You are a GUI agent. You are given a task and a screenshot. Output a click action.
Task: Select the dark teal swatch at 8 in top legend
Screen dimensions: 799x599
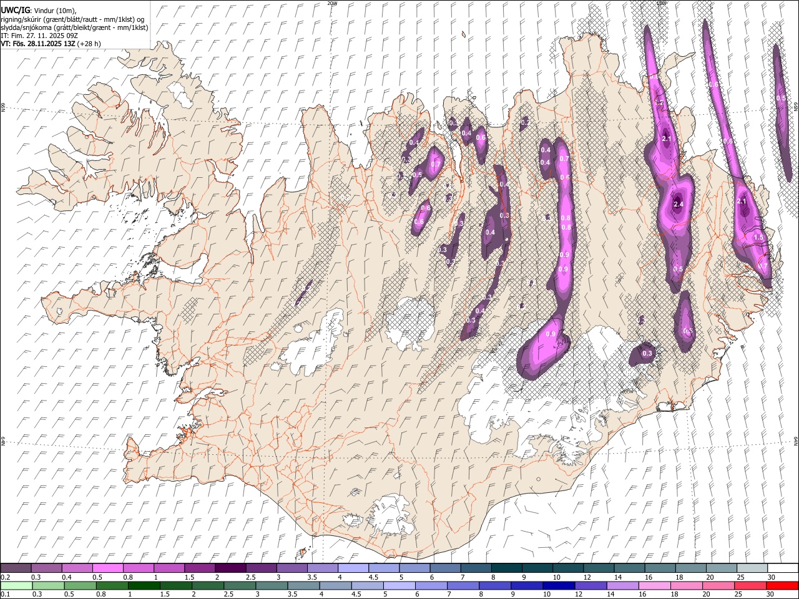(x=506, y=568)
